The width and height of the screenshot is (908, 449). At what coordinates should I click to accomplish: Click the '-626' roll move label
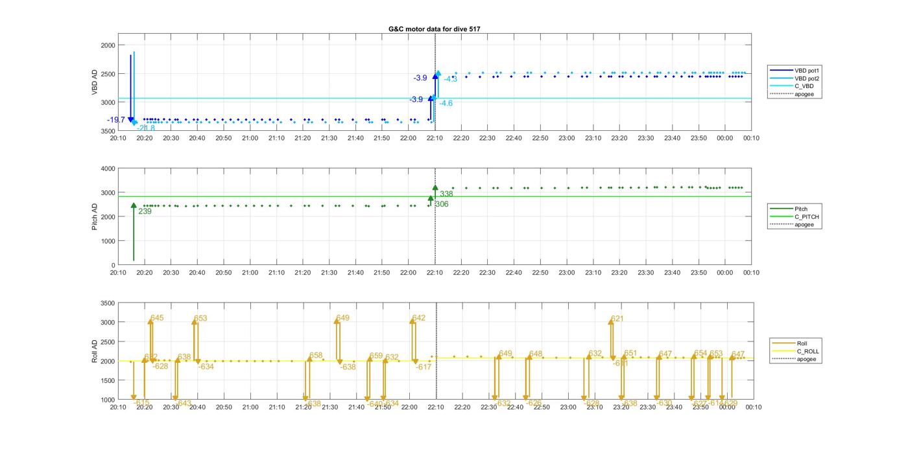(x=534, y=403)
